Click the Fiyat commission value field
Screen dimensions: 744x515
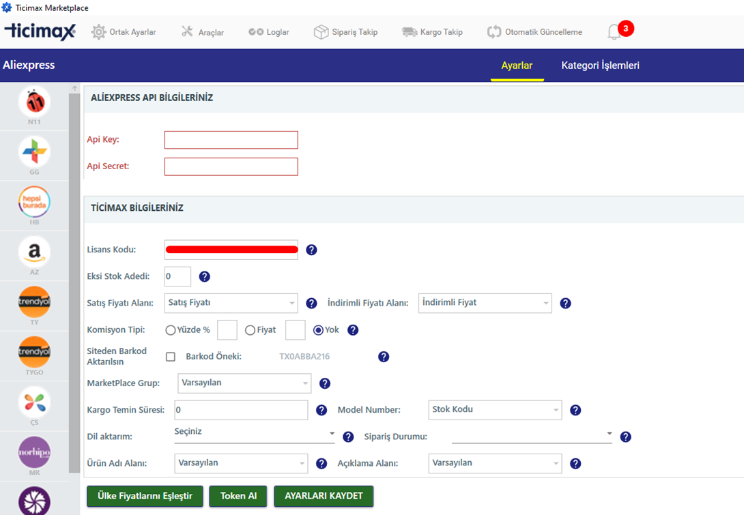pos(295,330)
